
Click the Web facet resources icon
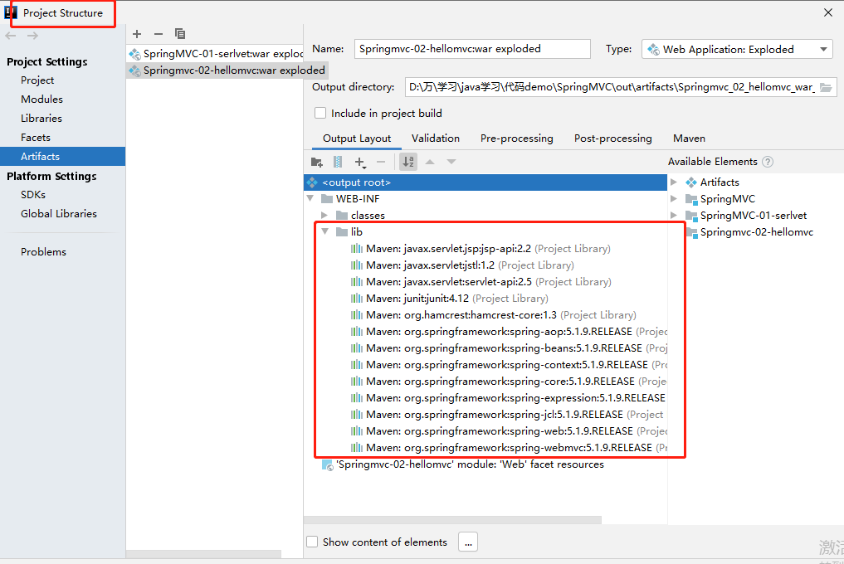tap(327, 465)
